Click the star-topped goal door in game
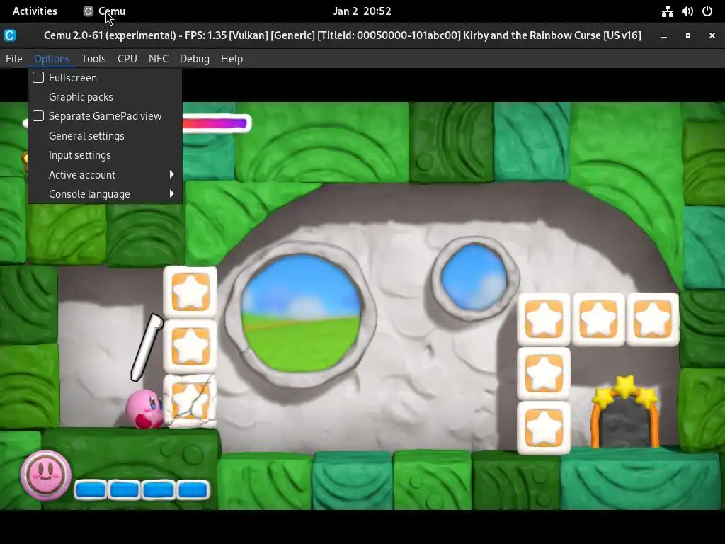725x544 pixels. pos(625,412)
